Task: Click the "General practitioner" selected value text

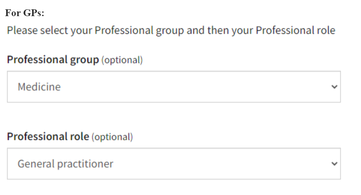Action: [65, 164]
